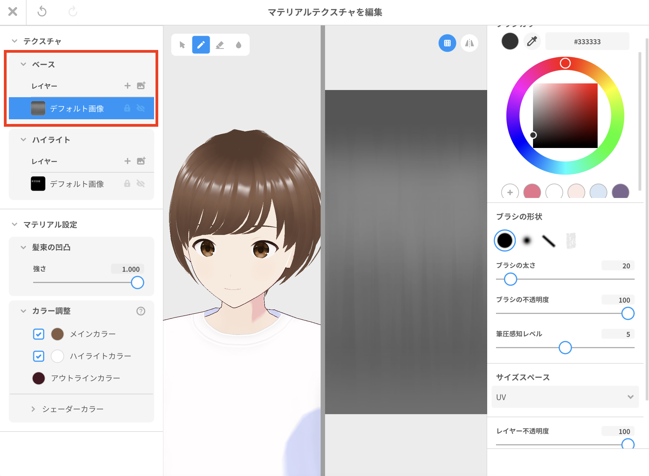The image size is (649, 476).
Task: Select the pencil brush tool
Action: point(201,45)
